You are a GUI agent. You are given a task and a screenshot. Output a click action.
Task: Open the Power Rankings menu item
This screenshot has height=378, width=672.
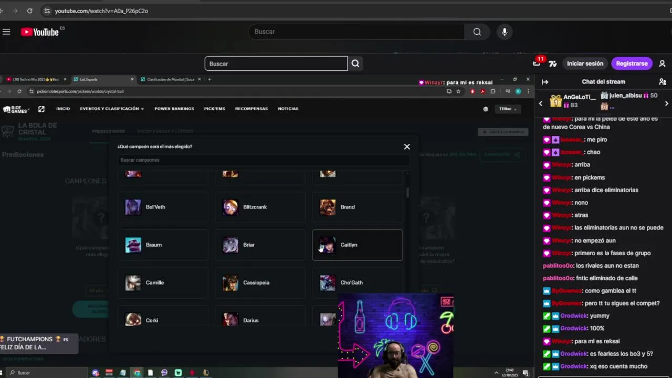click(x=174, y=109)
